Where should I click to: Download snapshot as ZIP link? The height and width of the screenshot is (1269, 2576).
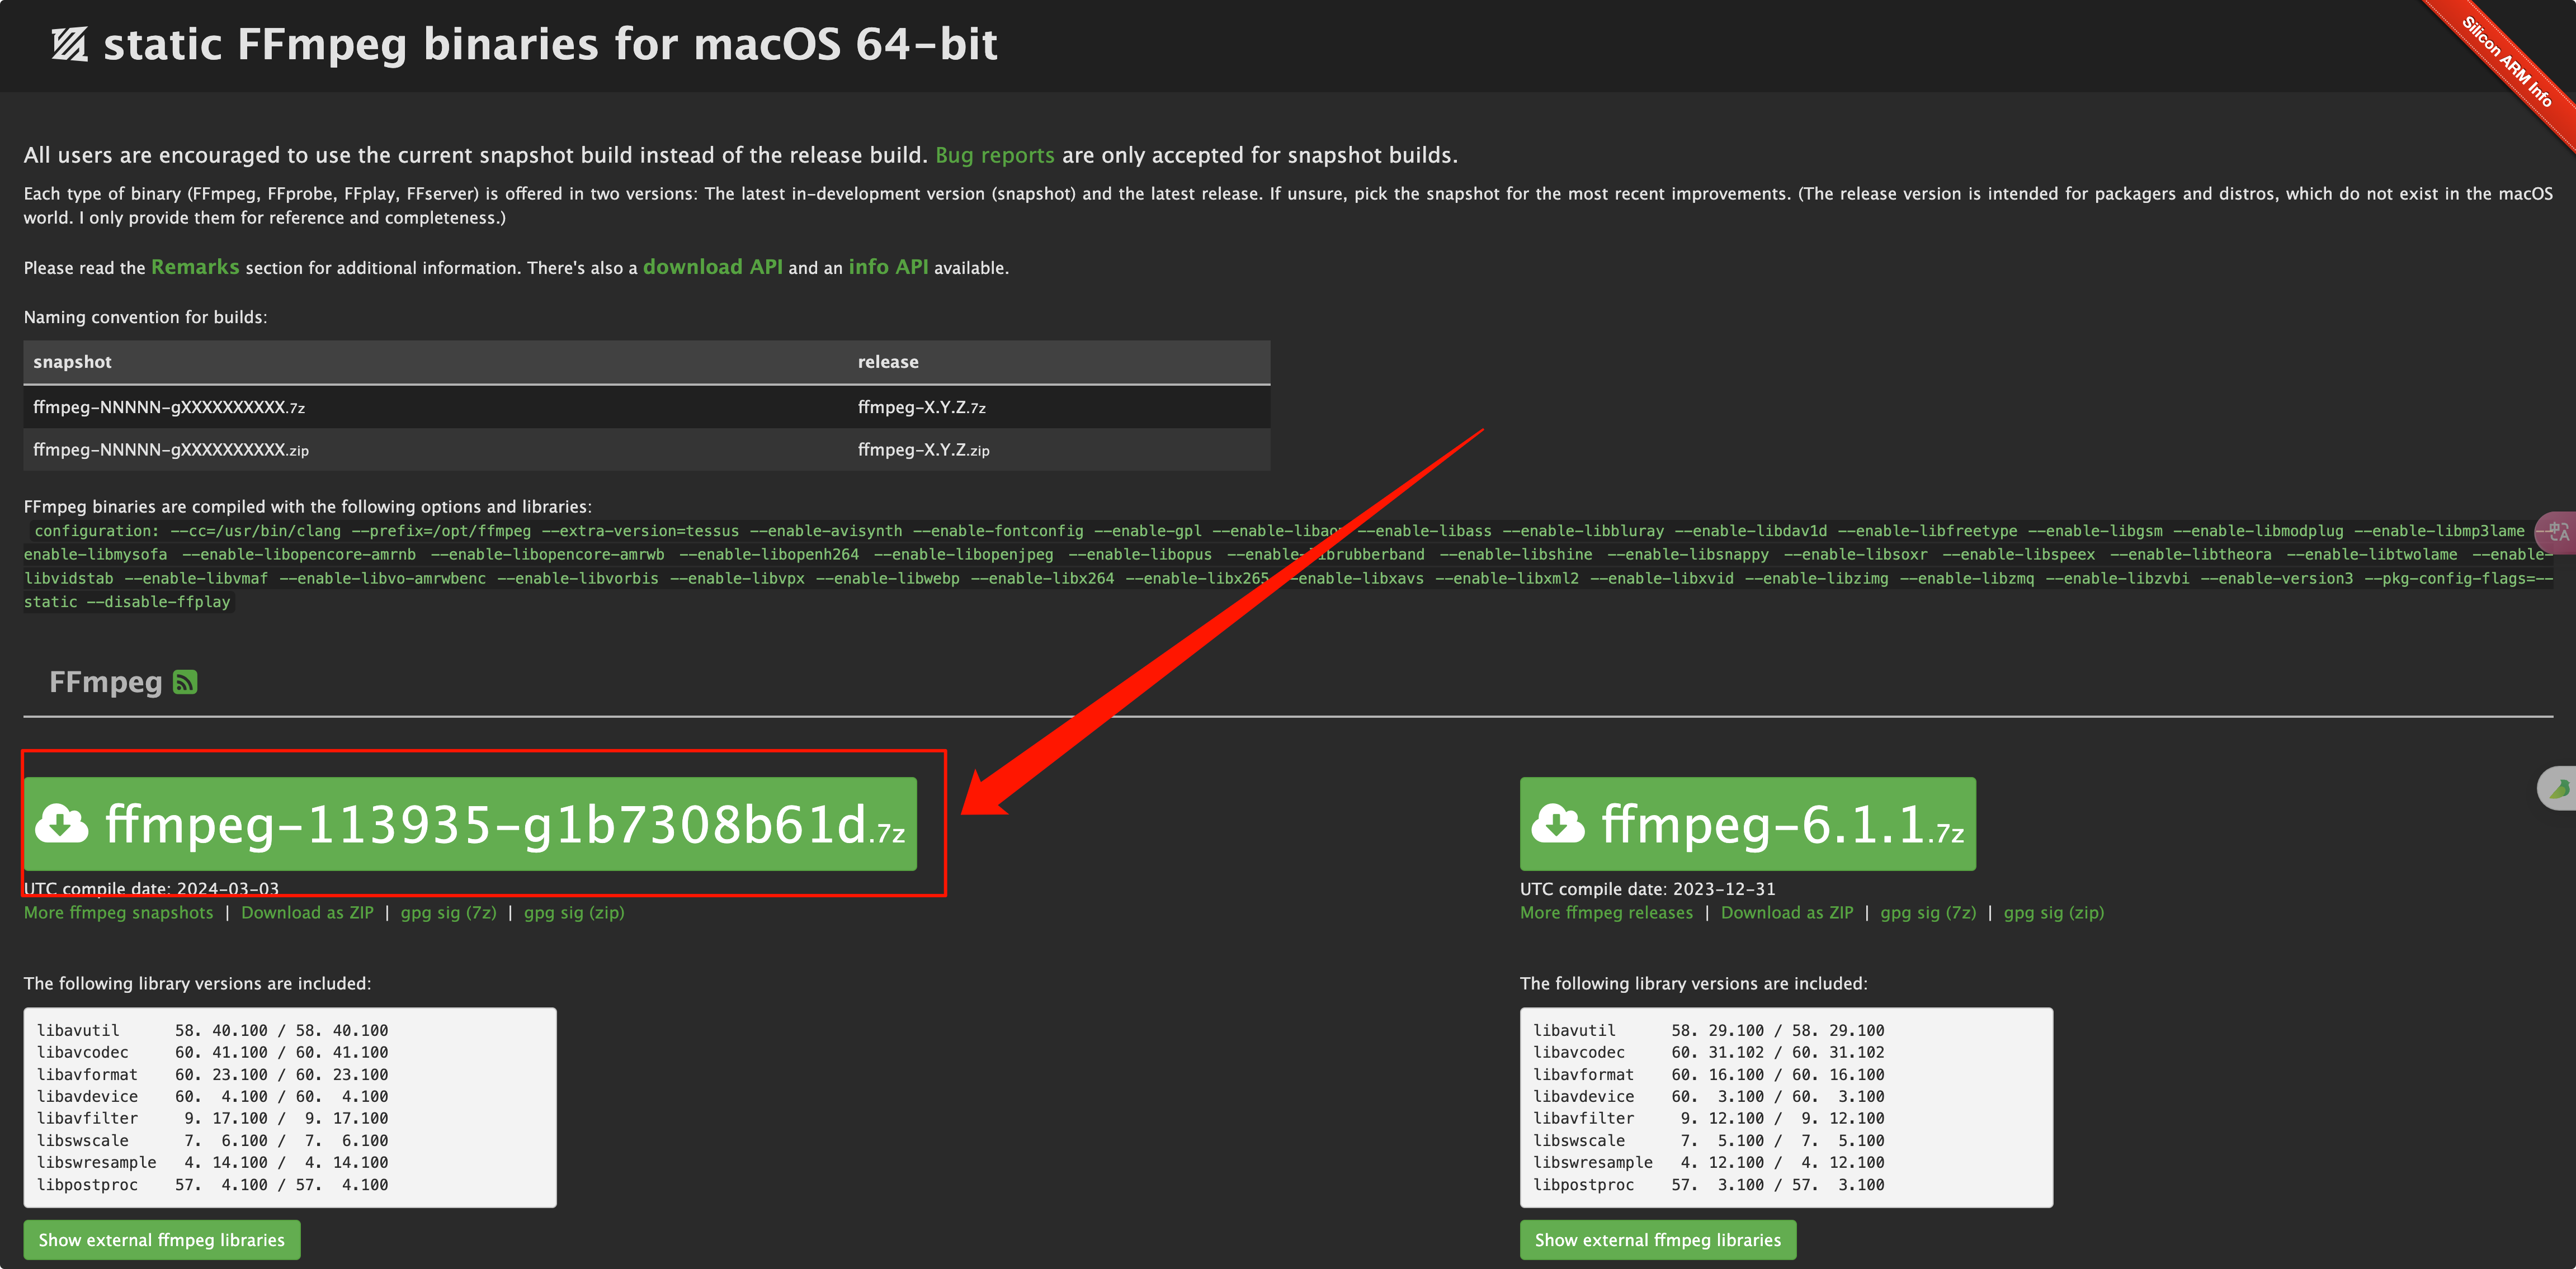[x=307, y=912]
